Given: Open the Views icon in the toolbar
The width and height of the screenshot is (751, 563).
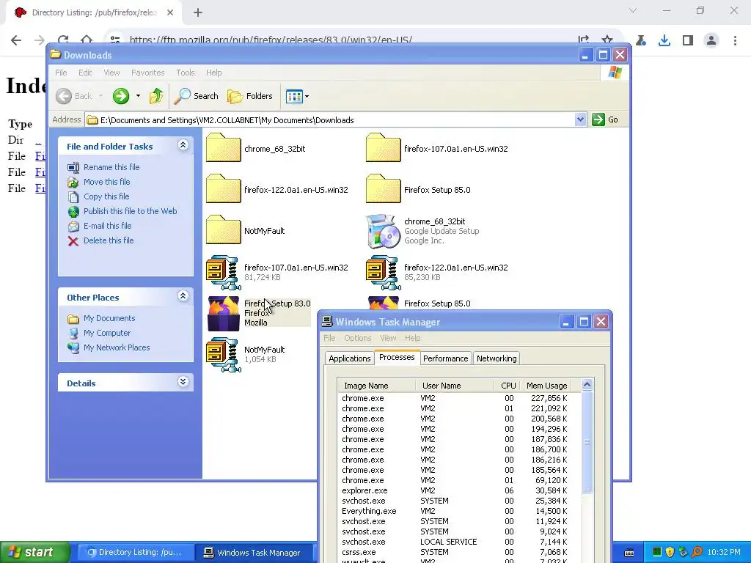Looking at the screenshot, I should [294, 96].
